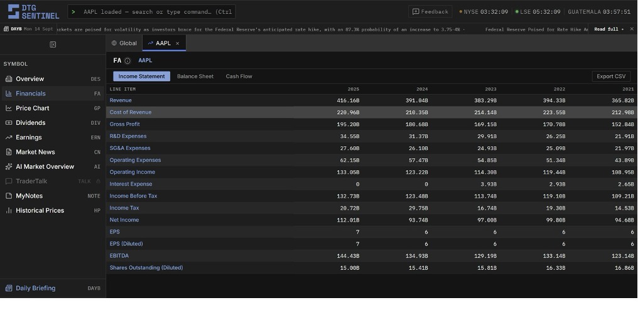Click the TraderTalk chat bubble icon
The image size is (638, 310).
pos(9,181)
